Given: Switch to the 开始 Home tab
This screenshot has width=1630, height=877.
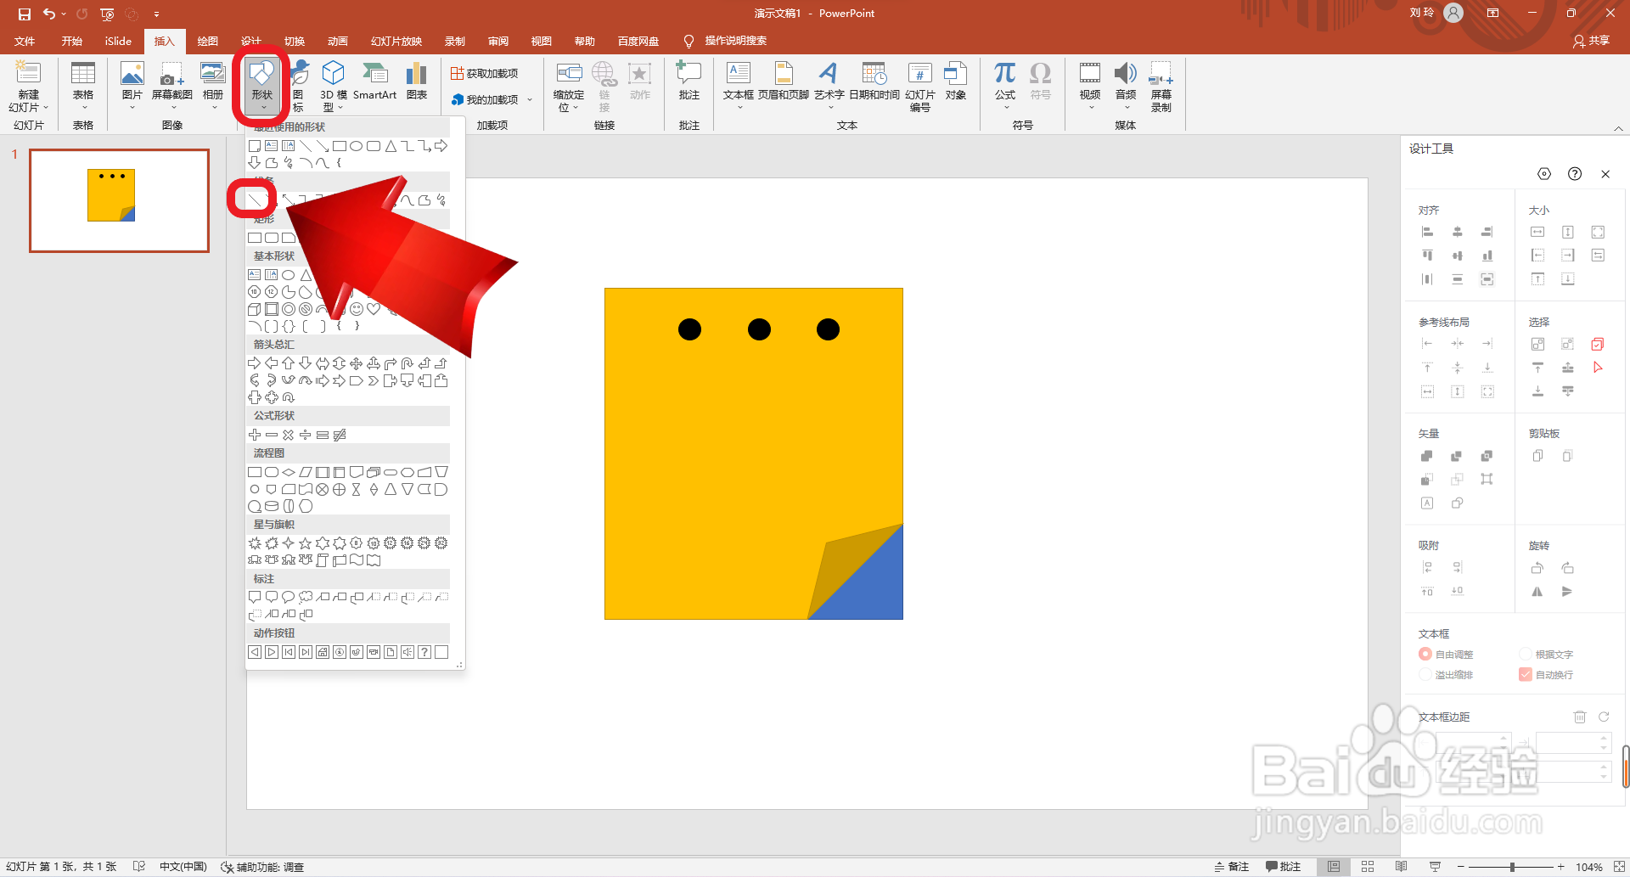Looking at the screenshot, I should click(x=72, y=41).
